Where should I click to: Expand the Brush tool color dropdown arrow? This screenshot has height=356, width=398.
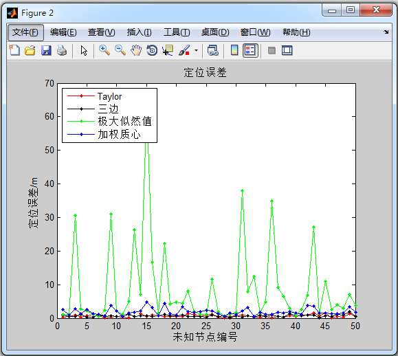(x=196, y=50)
